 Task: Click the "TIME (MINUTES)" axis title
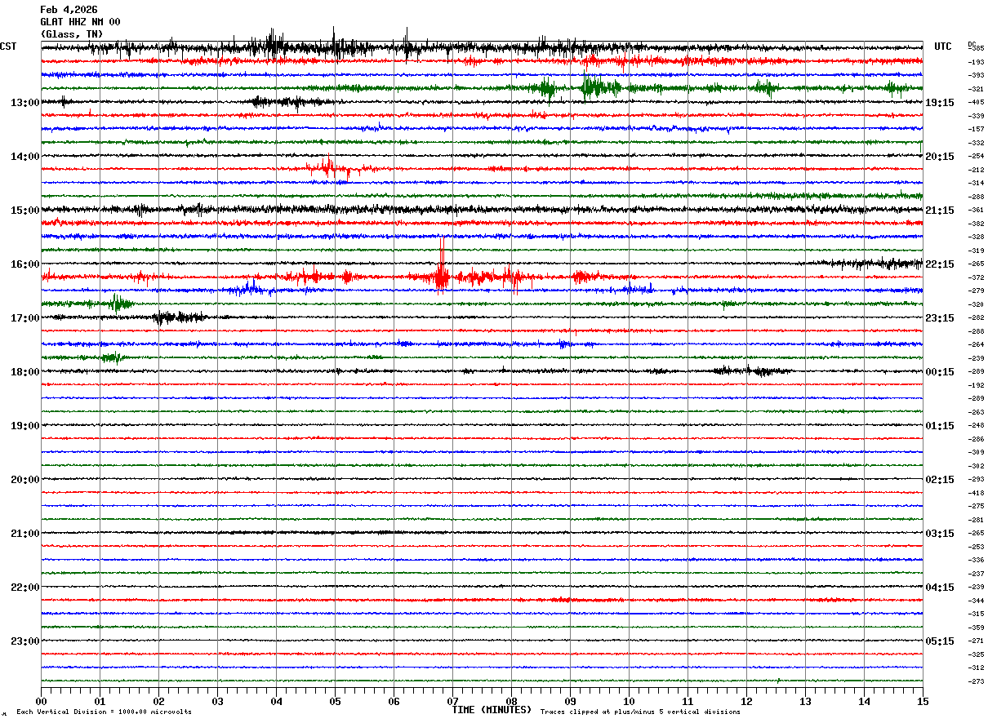coord(492,710)
